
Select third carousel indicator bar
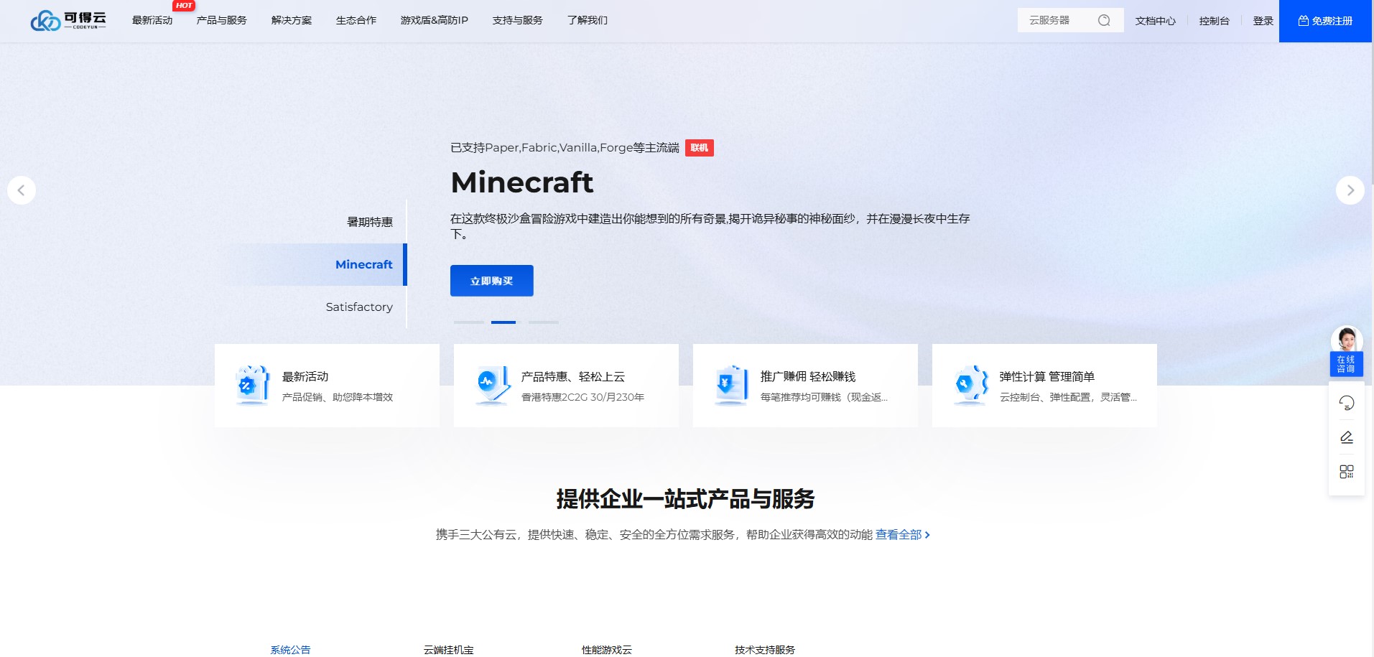pyautogui.click(x=544, y=322)
